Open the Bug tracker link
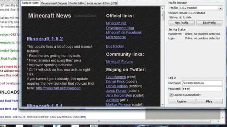227x127 pixels. (115, 46)
